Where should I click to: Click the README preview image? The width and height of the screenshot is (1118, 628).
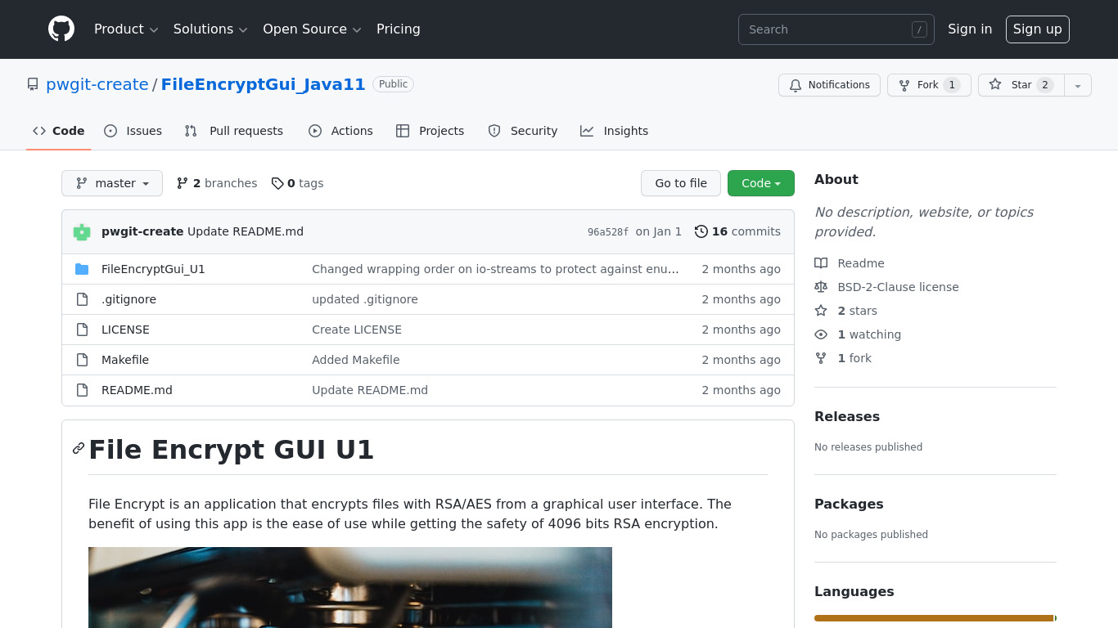tap(350, 587)
